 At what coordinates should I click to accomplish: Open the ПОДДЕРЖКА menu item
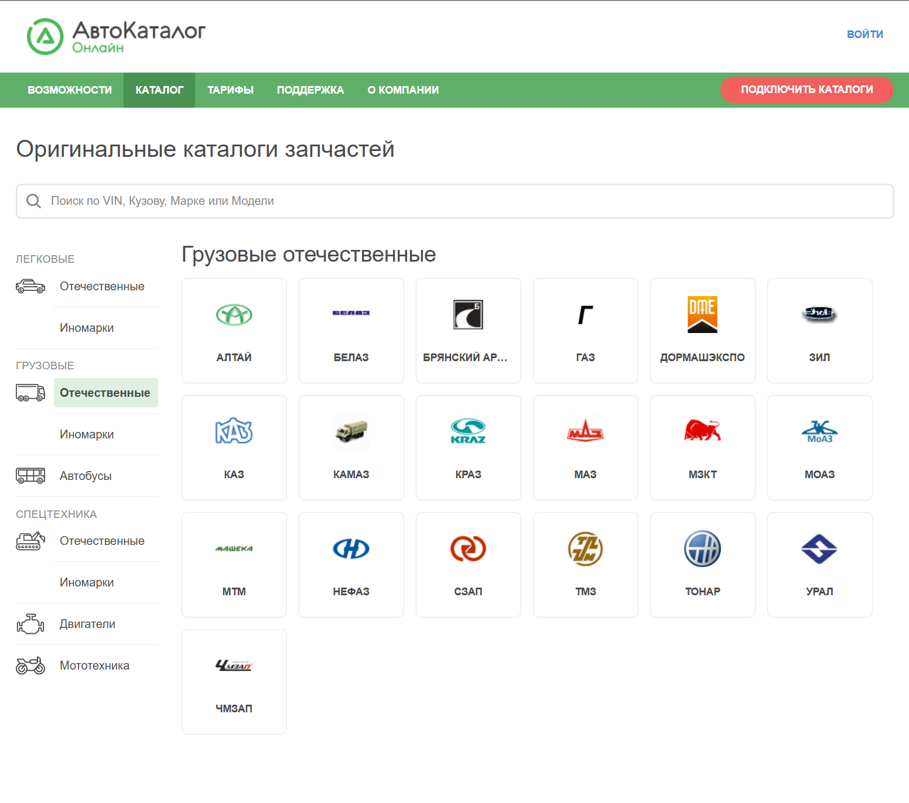[x=310, y=90]
